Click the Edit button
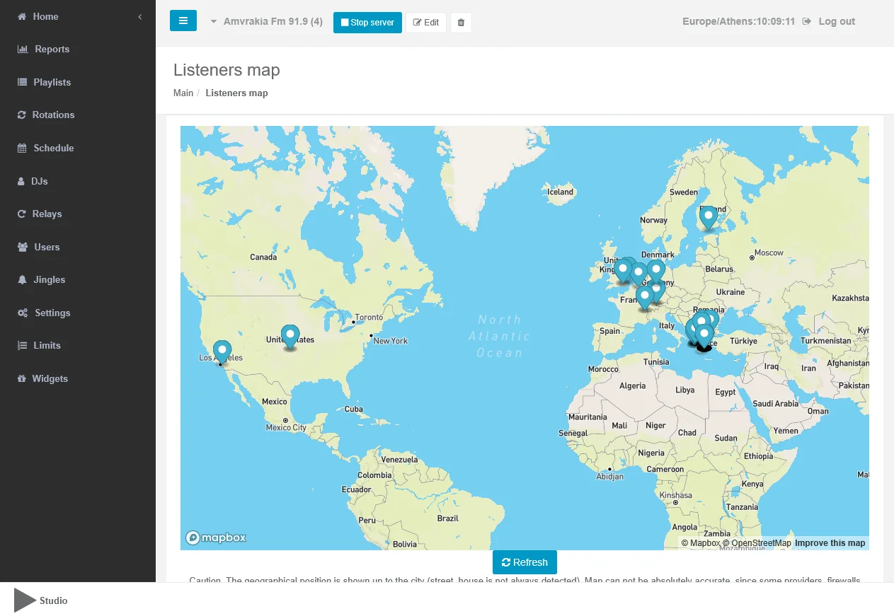Viewport: 894px width, 616px height. coord(426,23)
